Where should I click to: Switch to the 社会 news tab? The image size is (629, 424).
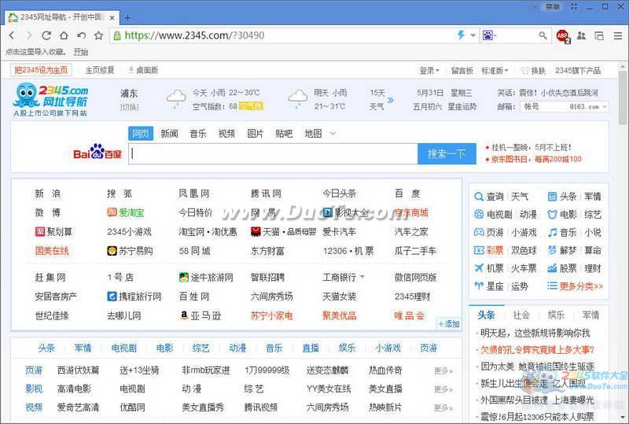coord(521,315)
